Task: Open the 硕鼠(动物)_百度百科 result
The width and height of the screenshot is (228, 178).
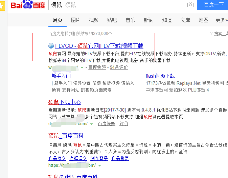Action: click(x=73, y=176)
